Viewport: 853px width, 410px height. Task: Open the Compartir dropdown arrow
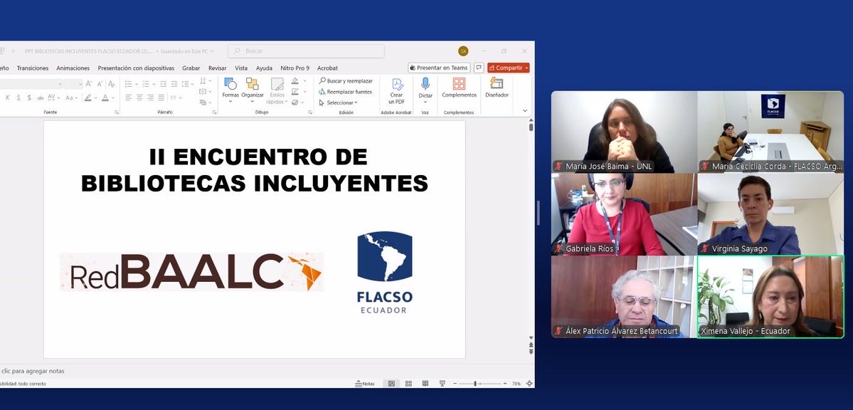(x=526, y=68)
